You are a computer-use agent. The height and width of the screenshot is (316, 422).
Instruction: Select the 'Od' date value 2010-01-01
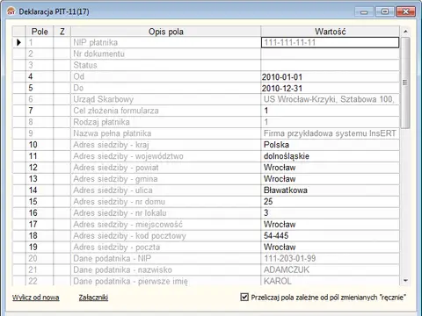(x=330, y=76)
